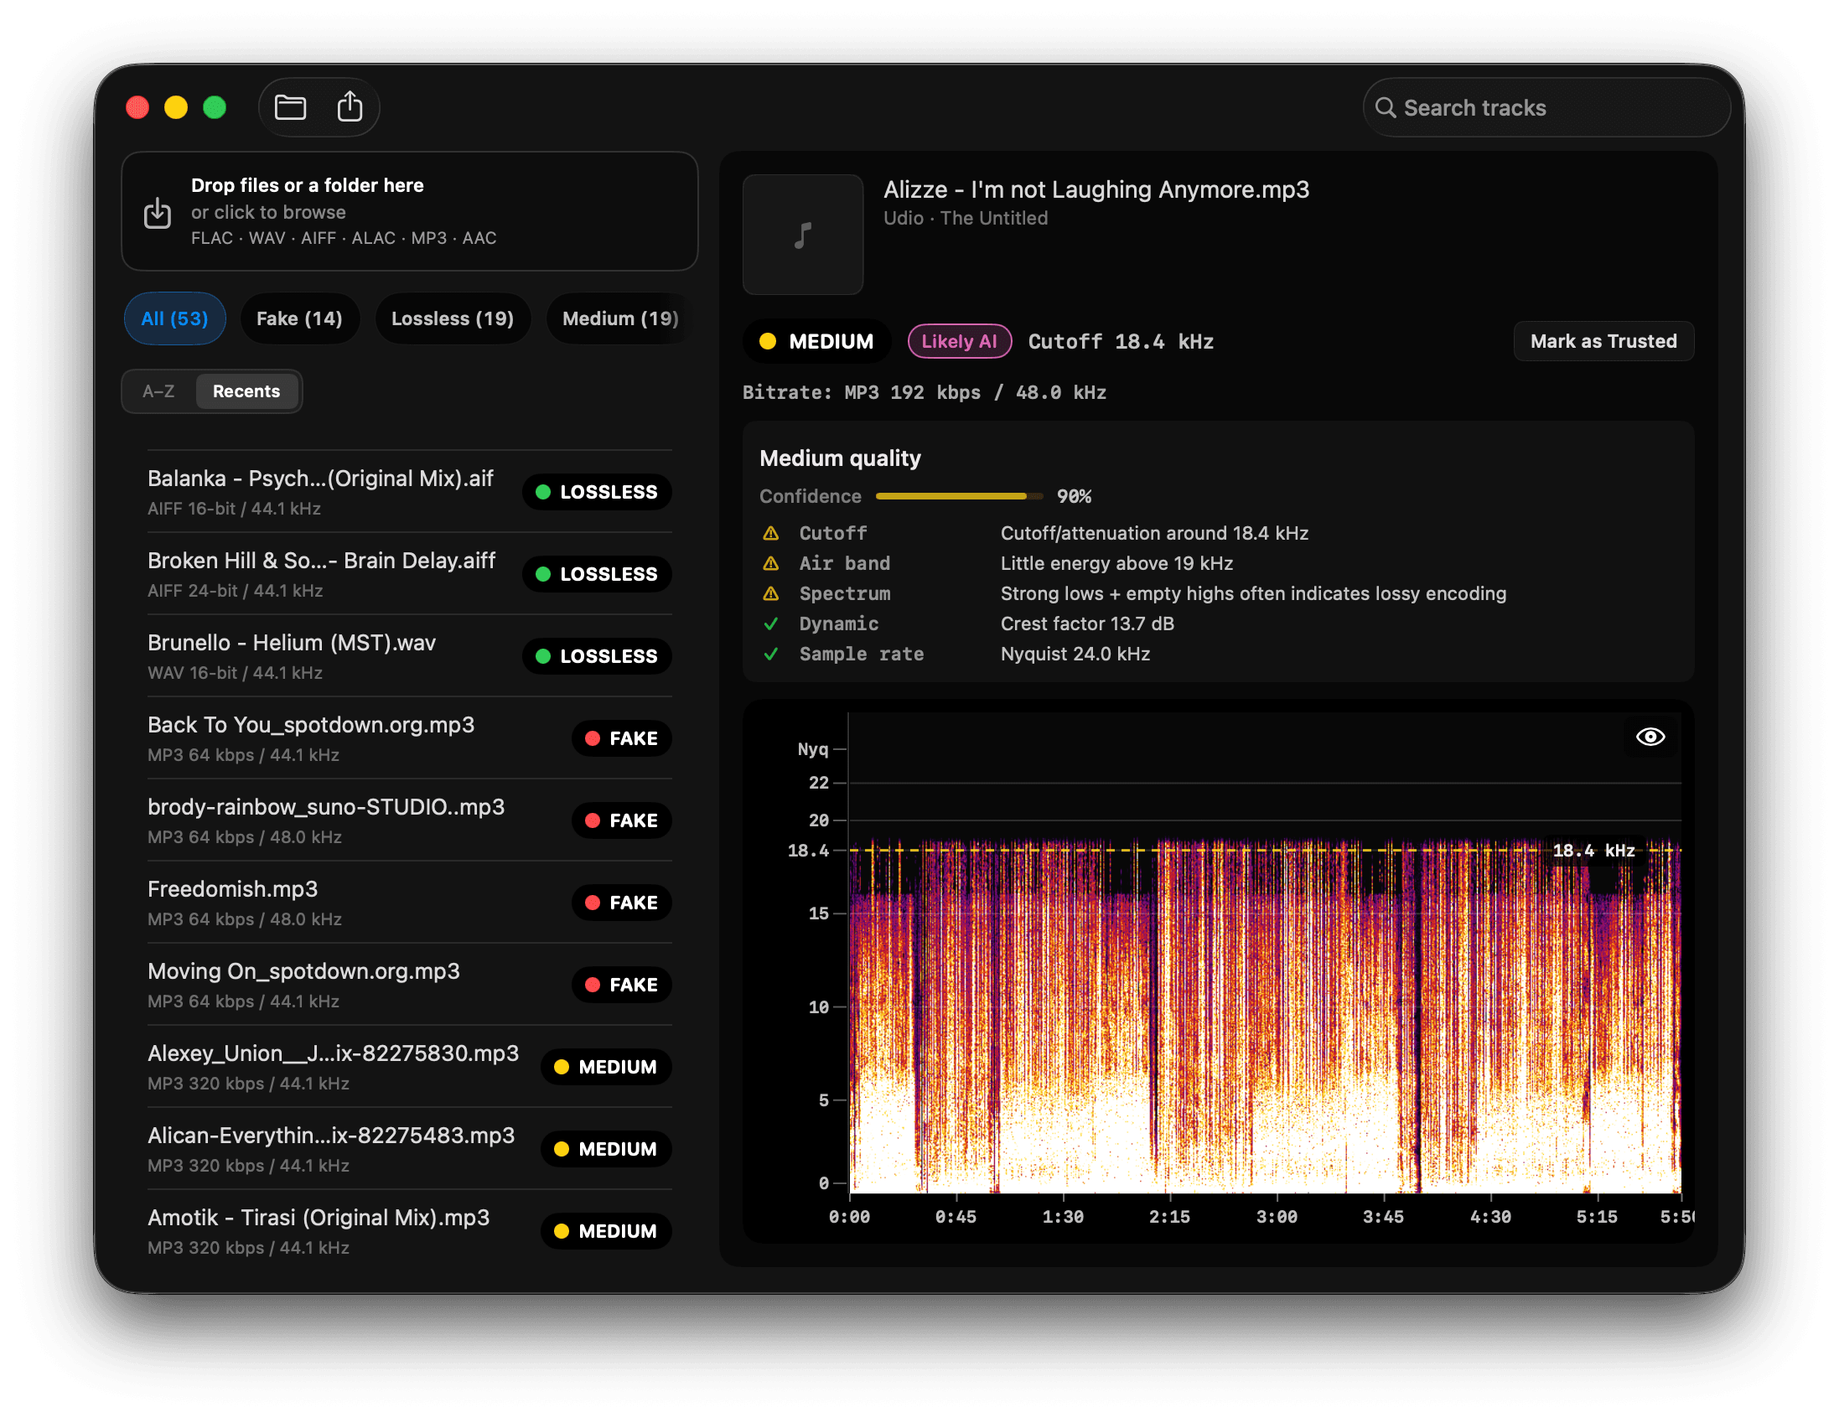Click the Air band warning icon
The image size is (1839, 1418).
click(x=770, y=563)
